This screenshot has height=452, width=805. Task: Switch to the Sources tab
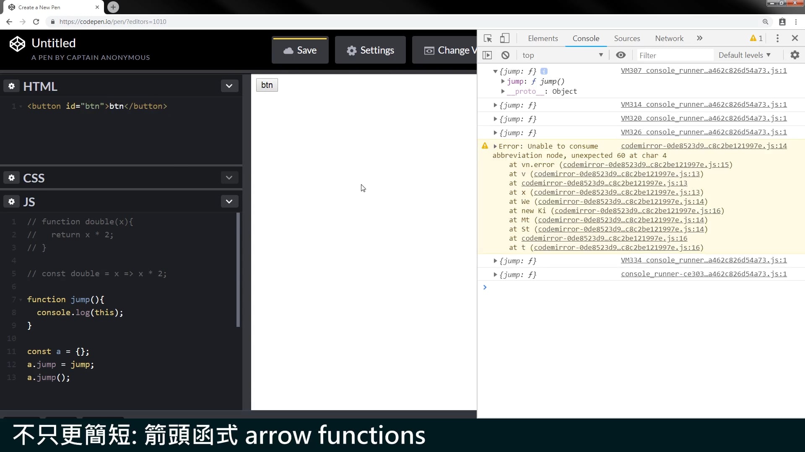coord(627,38)
